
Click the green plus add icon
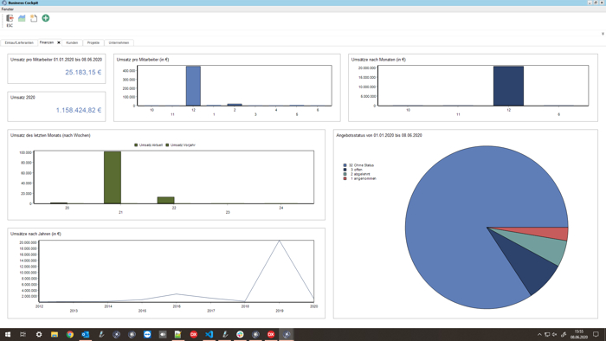click(x=46, y=18)
